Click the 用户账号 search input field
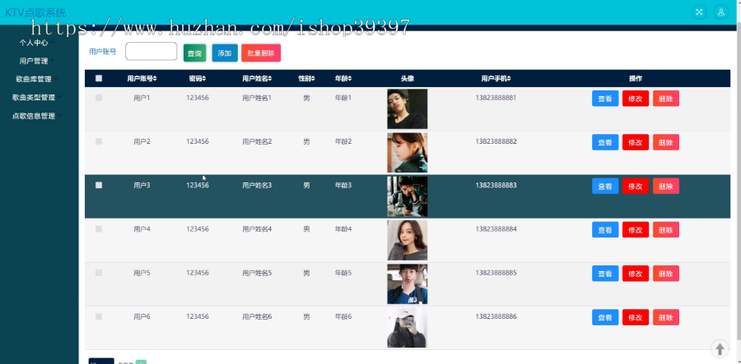 151,52
